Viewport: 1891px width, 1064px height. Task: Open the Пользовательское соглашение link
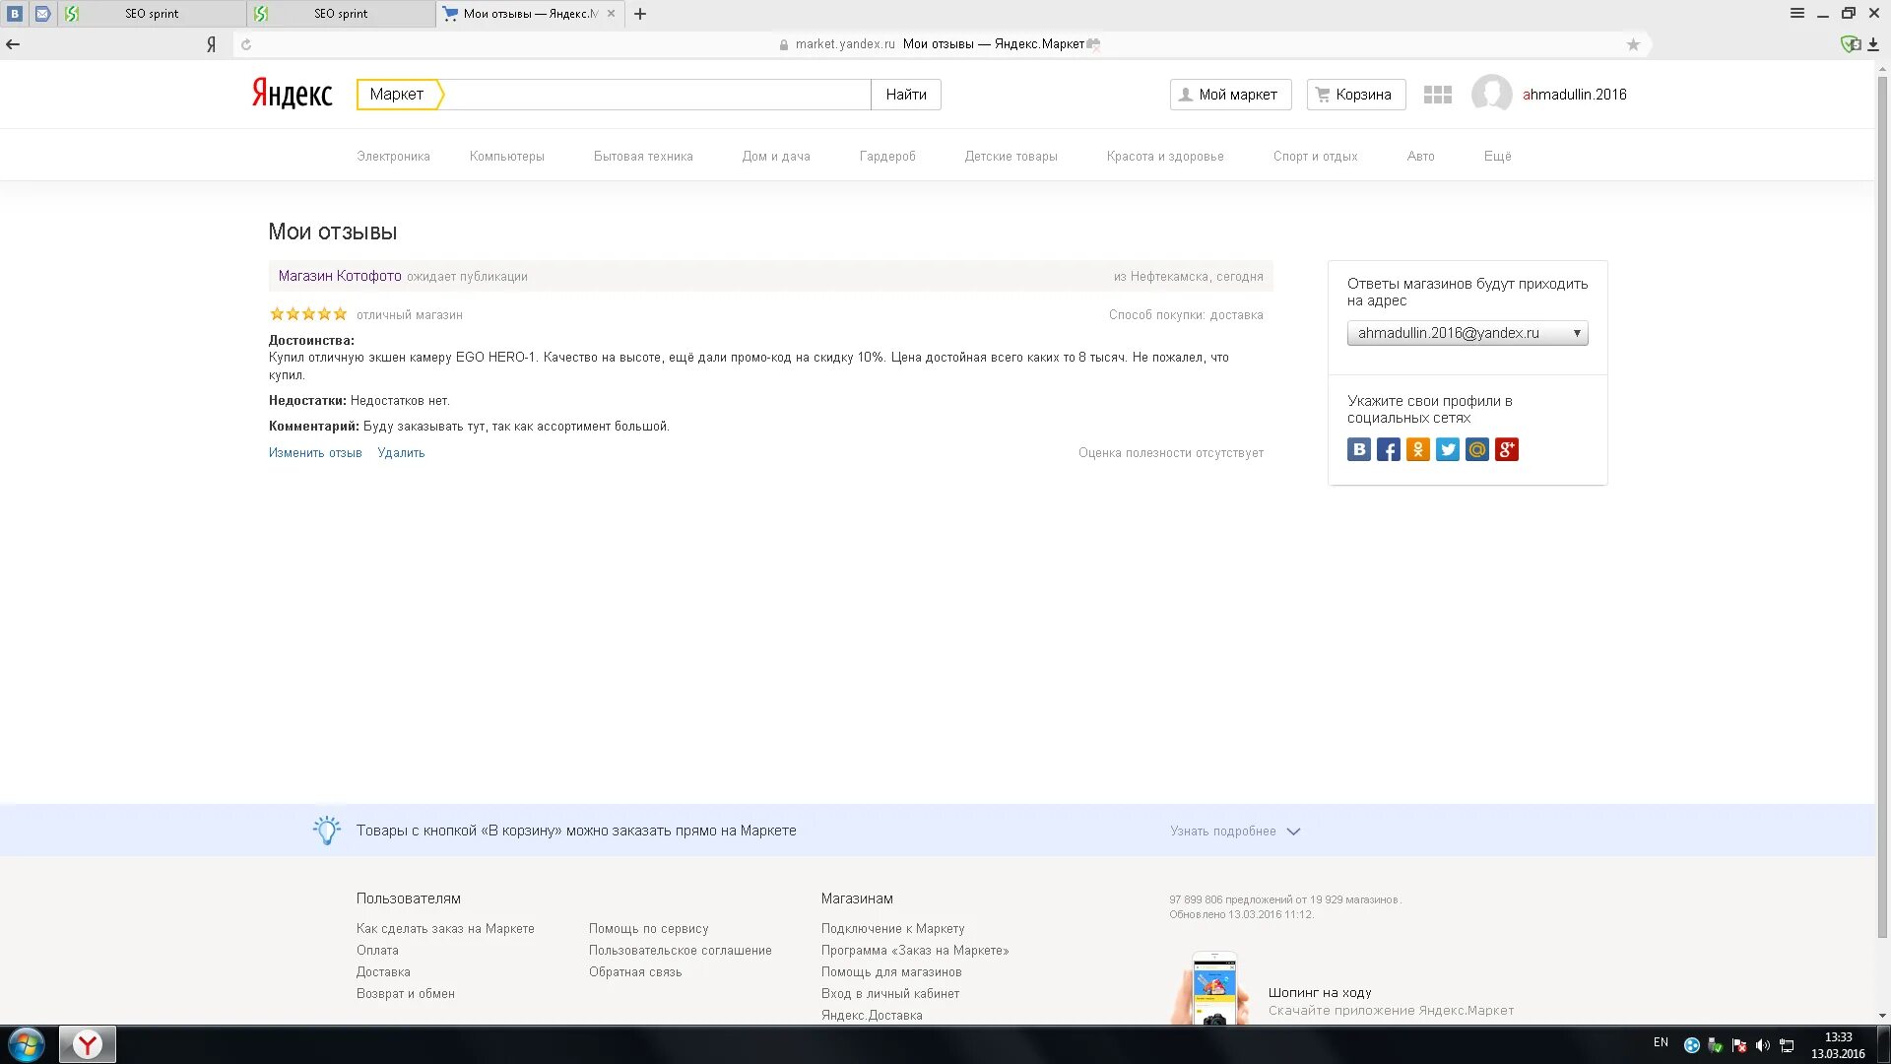pos(680,951)
